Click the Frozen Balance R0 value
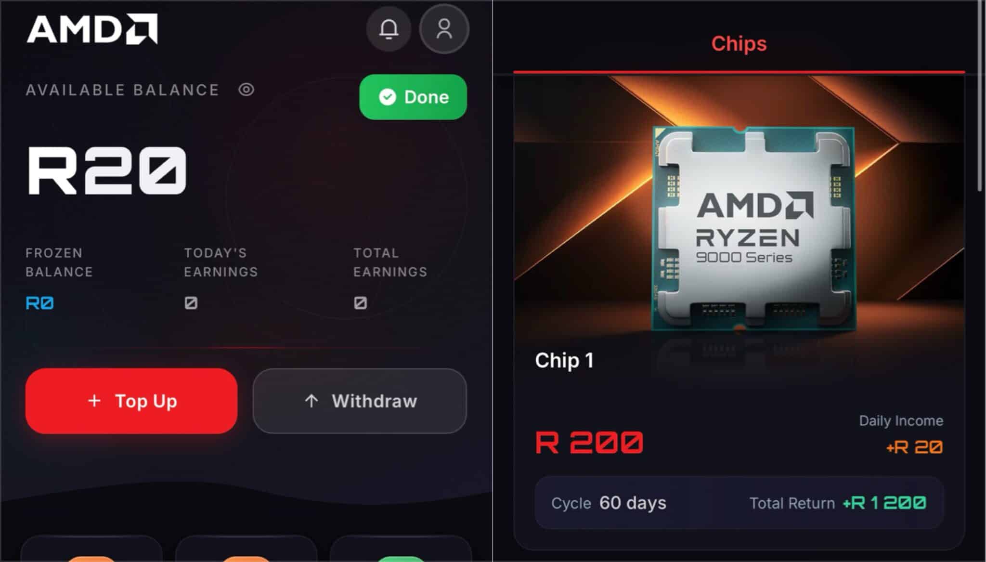This screenshot has height=562, width=986. [39, 303]
